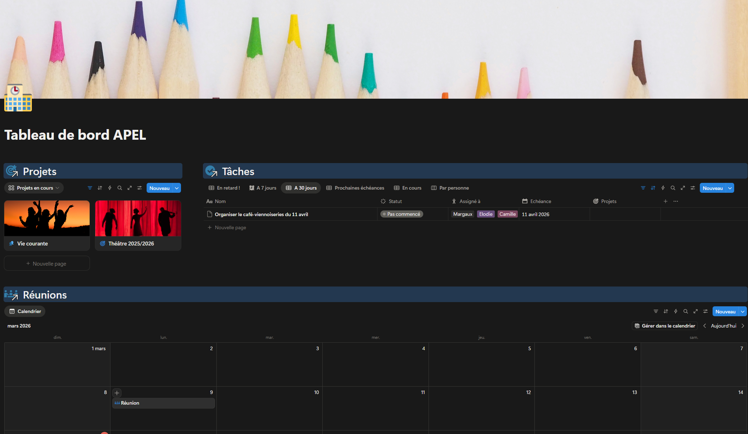The image size is (748, 434).
Task: Click the school building page icon
Action: (18, 98)
